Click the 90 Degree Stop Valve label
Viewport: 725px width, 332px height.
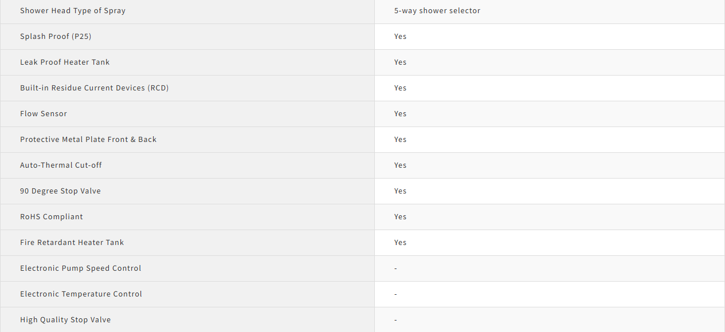click(60, 191)
